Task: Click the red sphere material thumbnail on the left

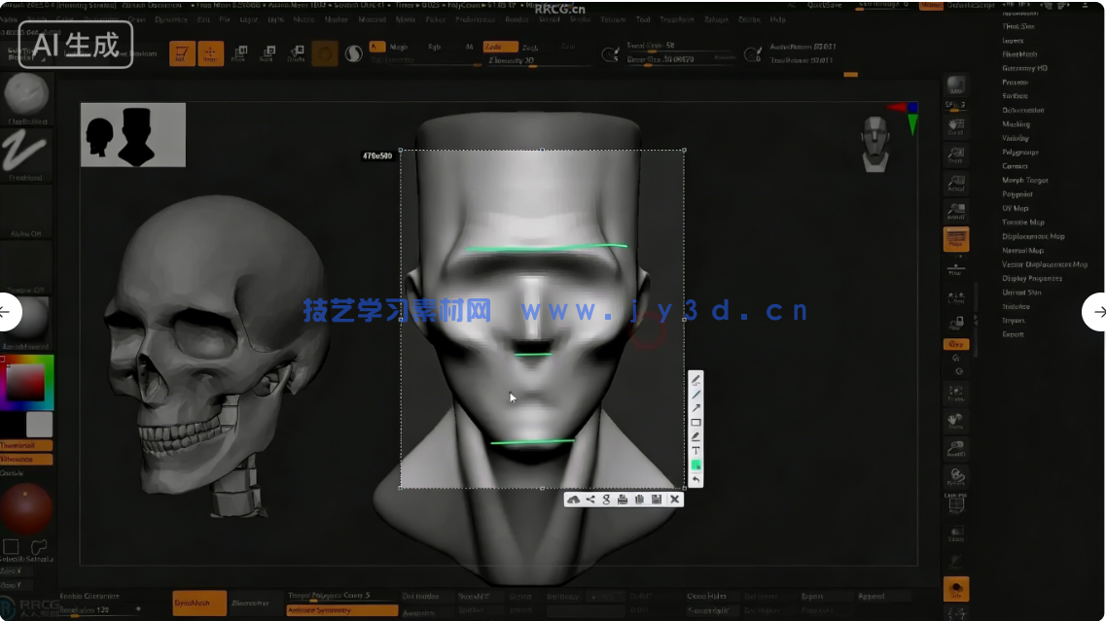Action: (x=27, y=510)
